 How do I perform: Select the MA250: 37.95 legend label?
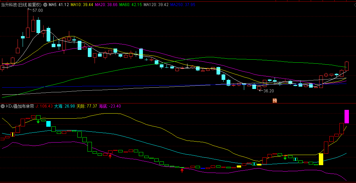tap(183, 4)
